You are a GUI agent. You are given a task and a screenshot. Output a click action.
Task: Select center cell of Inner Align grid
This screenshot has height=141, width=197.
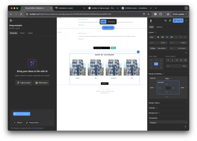(x=156, y=64)
